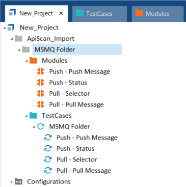Select the highlighted MSMQ Folder item

tap(77, 49)
